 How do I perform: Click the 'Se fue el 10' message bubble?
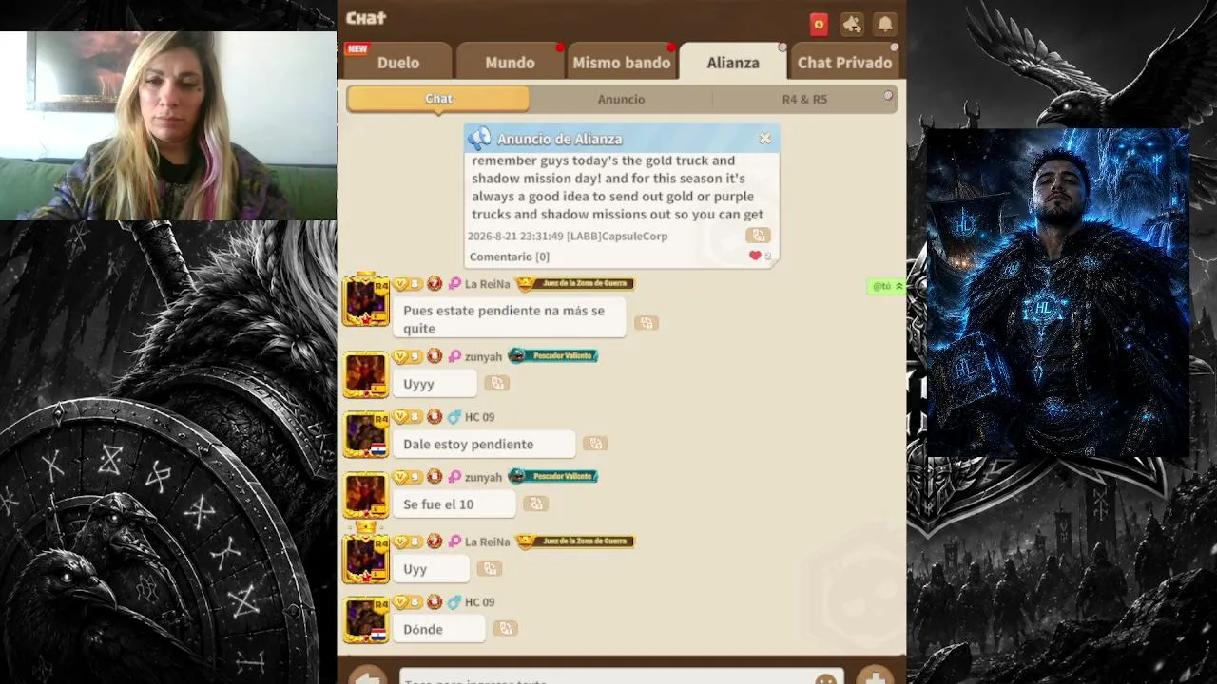(x=454, y=504)
